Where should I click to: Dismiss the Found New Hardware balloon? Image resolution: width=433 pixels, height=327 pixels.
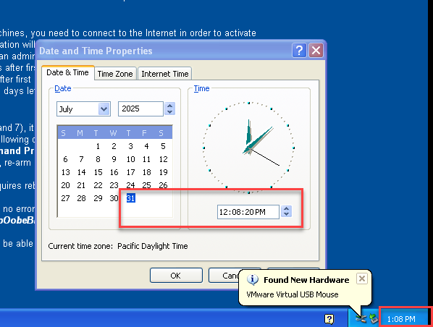tap(362, 279)
